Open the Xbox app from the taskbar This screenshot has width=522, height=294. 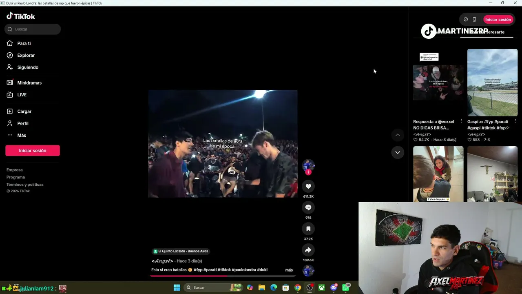(x=322, y=287)
